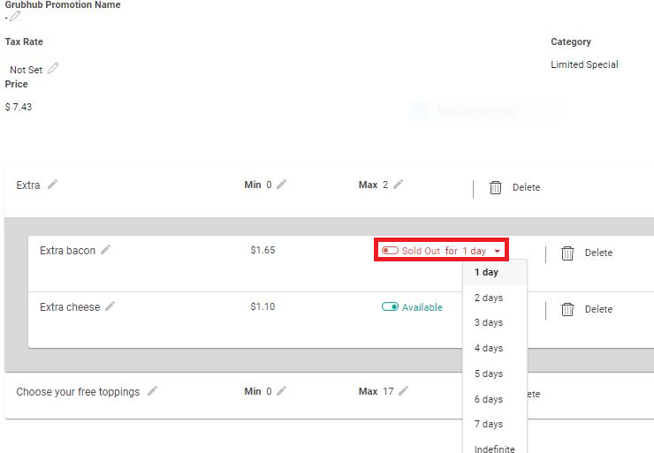Select 2 days from duration list
This screenshot has height=453, width=654.
coord(489,298)
